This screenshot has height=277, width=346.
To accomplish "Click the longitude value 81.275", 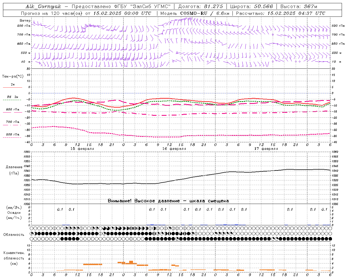I will tap(214, 6).
